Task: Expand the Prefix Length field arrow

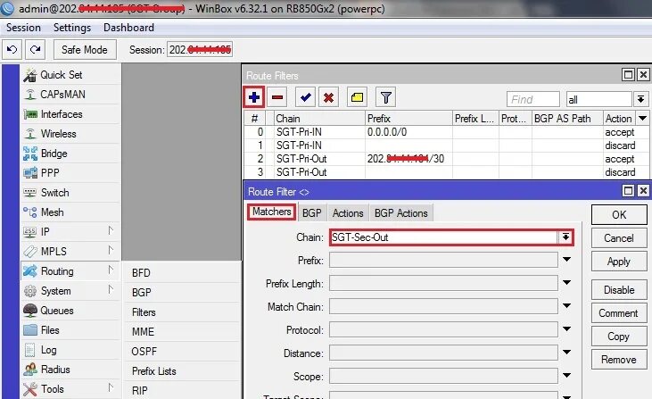Action: click(566, 283)
